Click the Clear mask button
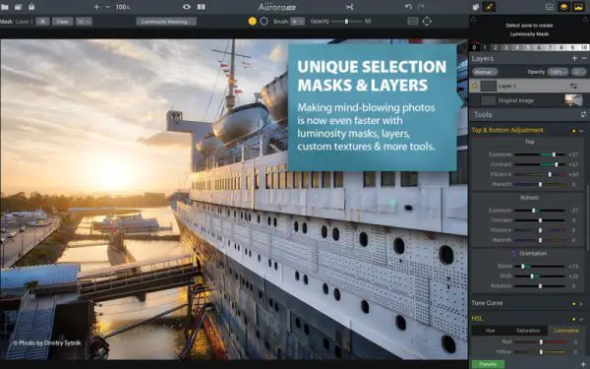Image resolution: width=590 pixels, height=369 pixels. [63, 22]
